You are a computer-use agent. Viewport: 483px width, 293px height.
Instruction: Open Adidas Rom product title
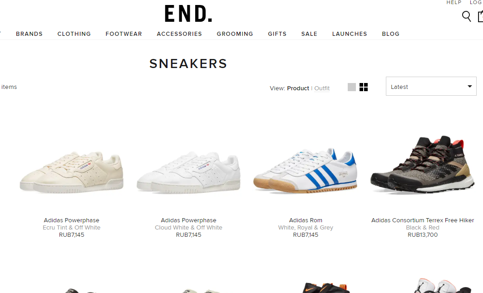coord(306,220)
